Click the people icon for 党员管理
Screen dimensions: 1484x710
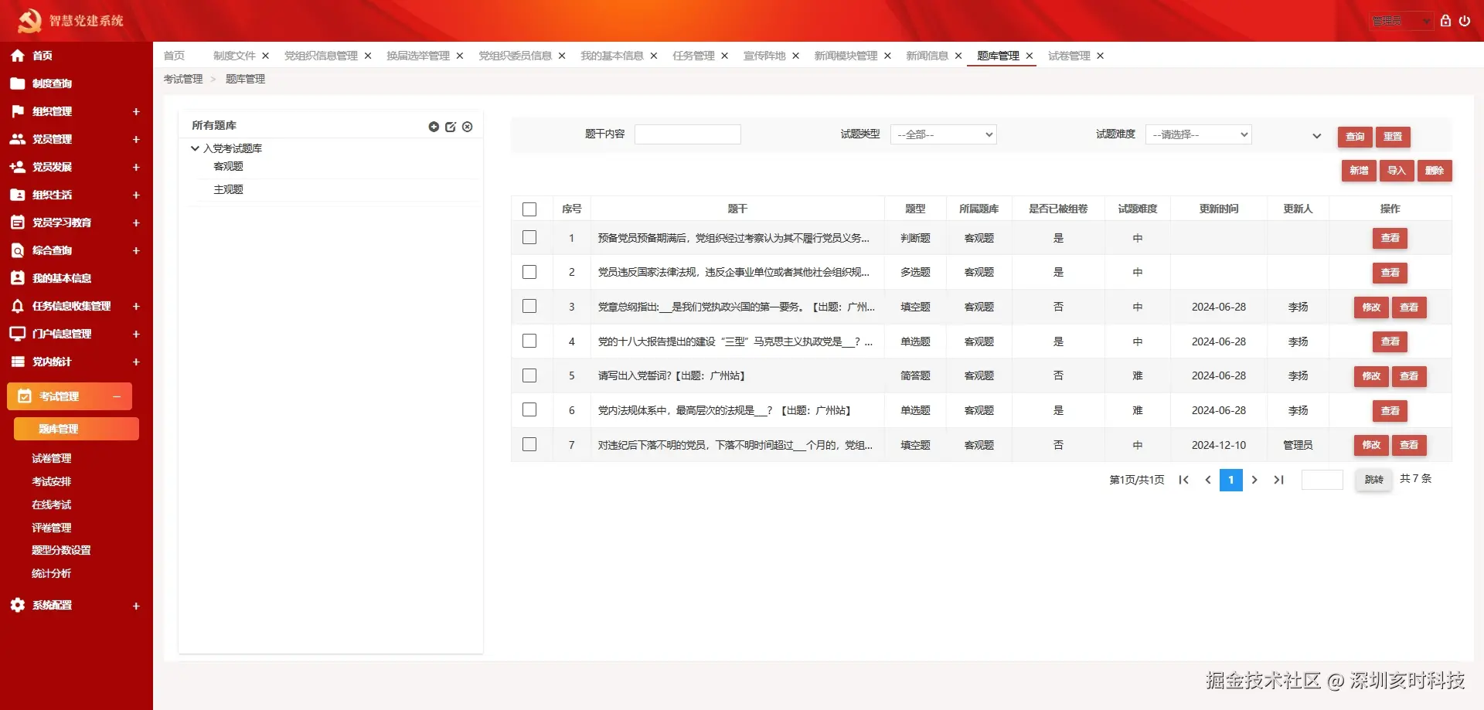18,139
